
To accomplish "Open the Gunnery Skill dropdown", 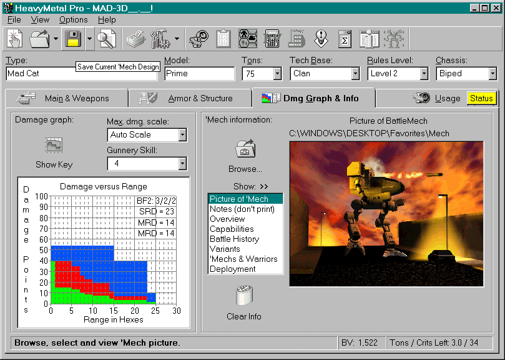I will point(182,164).
